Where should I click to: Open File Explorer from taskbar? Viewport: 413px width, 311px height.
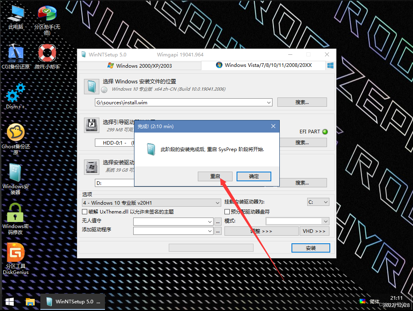(x=30, y=302)
